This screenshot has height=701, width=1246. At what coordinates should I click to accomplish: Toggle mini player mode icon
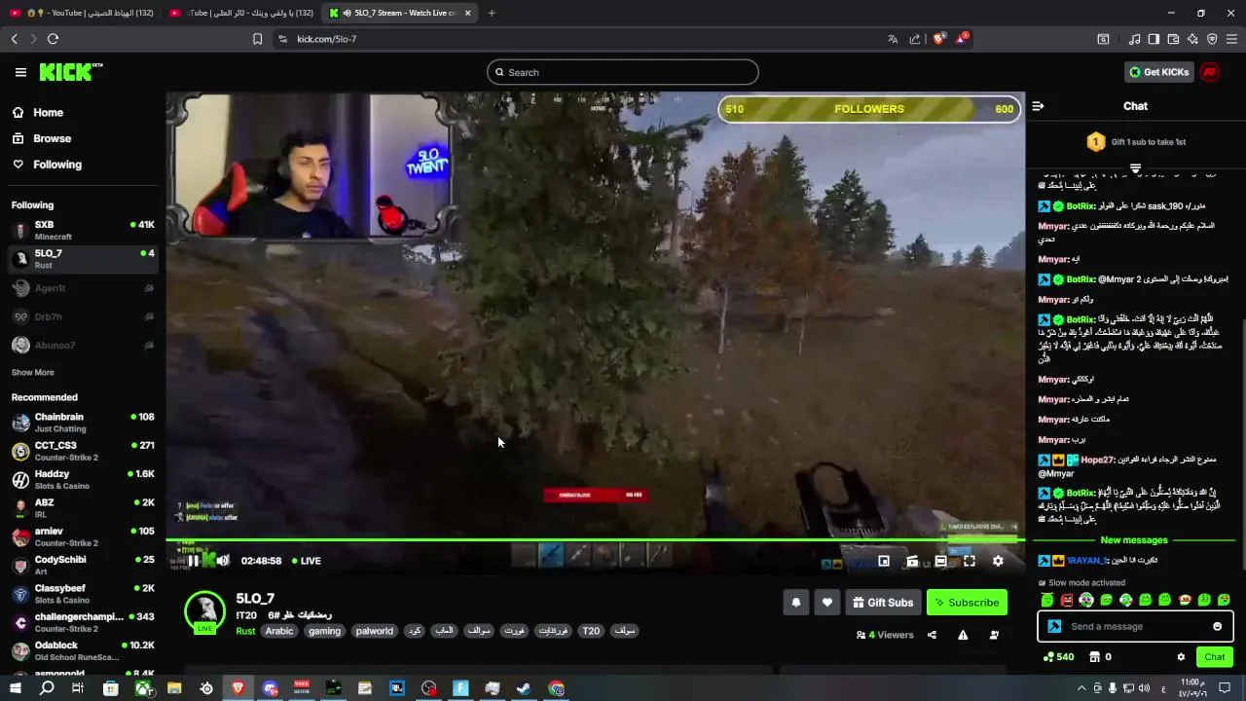pyautogui.click(x=884, y=561)
